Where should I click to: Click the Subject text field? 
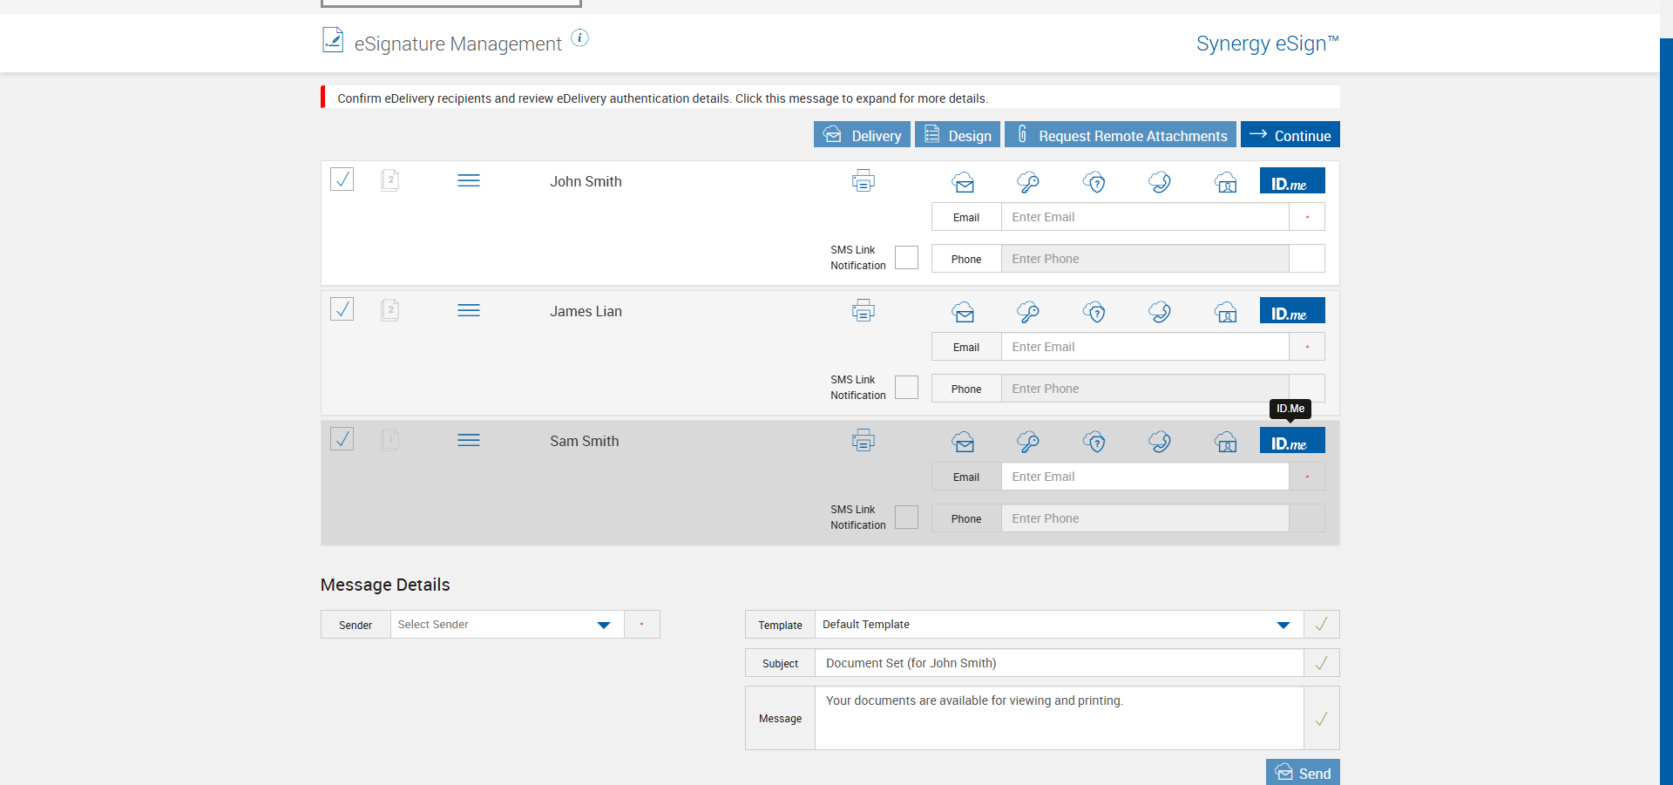tap(1058, 663)
